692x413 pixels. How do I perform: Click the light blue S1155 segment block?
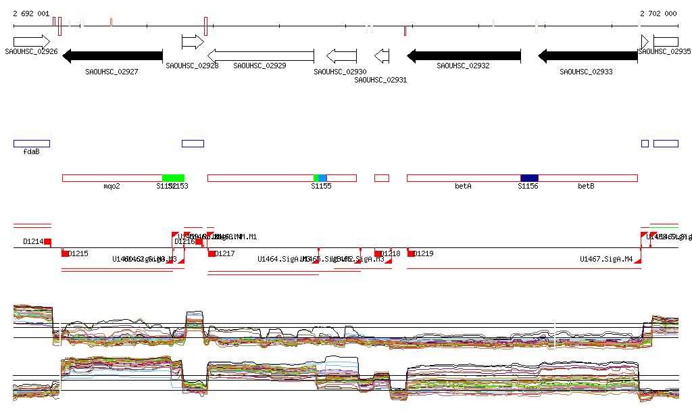322,178
